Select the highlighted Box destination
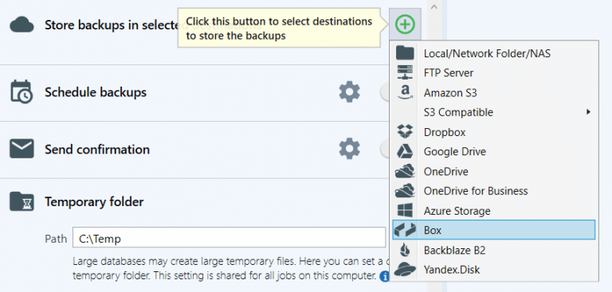The height and width of the screenshot is (292, 612). (494, 230)
